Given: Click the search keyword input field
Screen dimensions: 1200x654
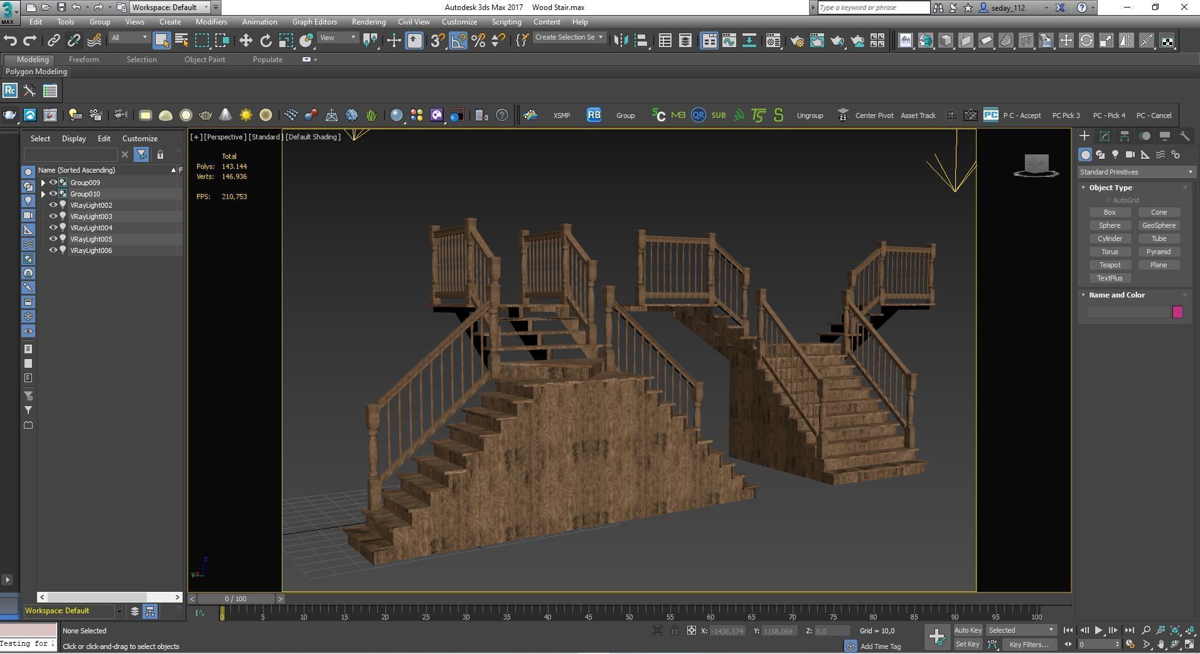Looking at the screenshot, I should click(x=874, y=8).
